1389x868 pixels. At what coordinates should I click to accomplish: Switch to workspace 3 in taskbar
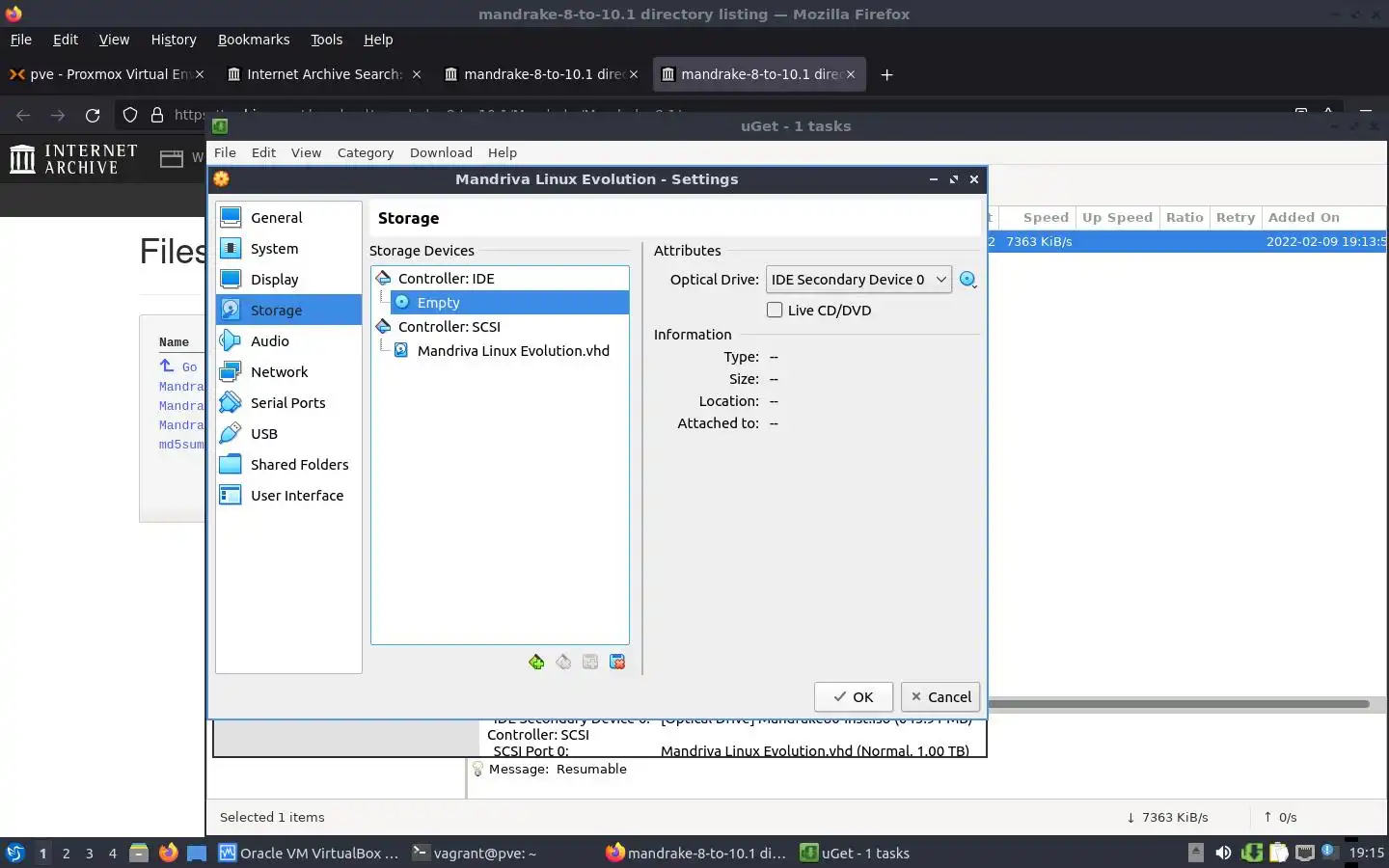[89, 854]
